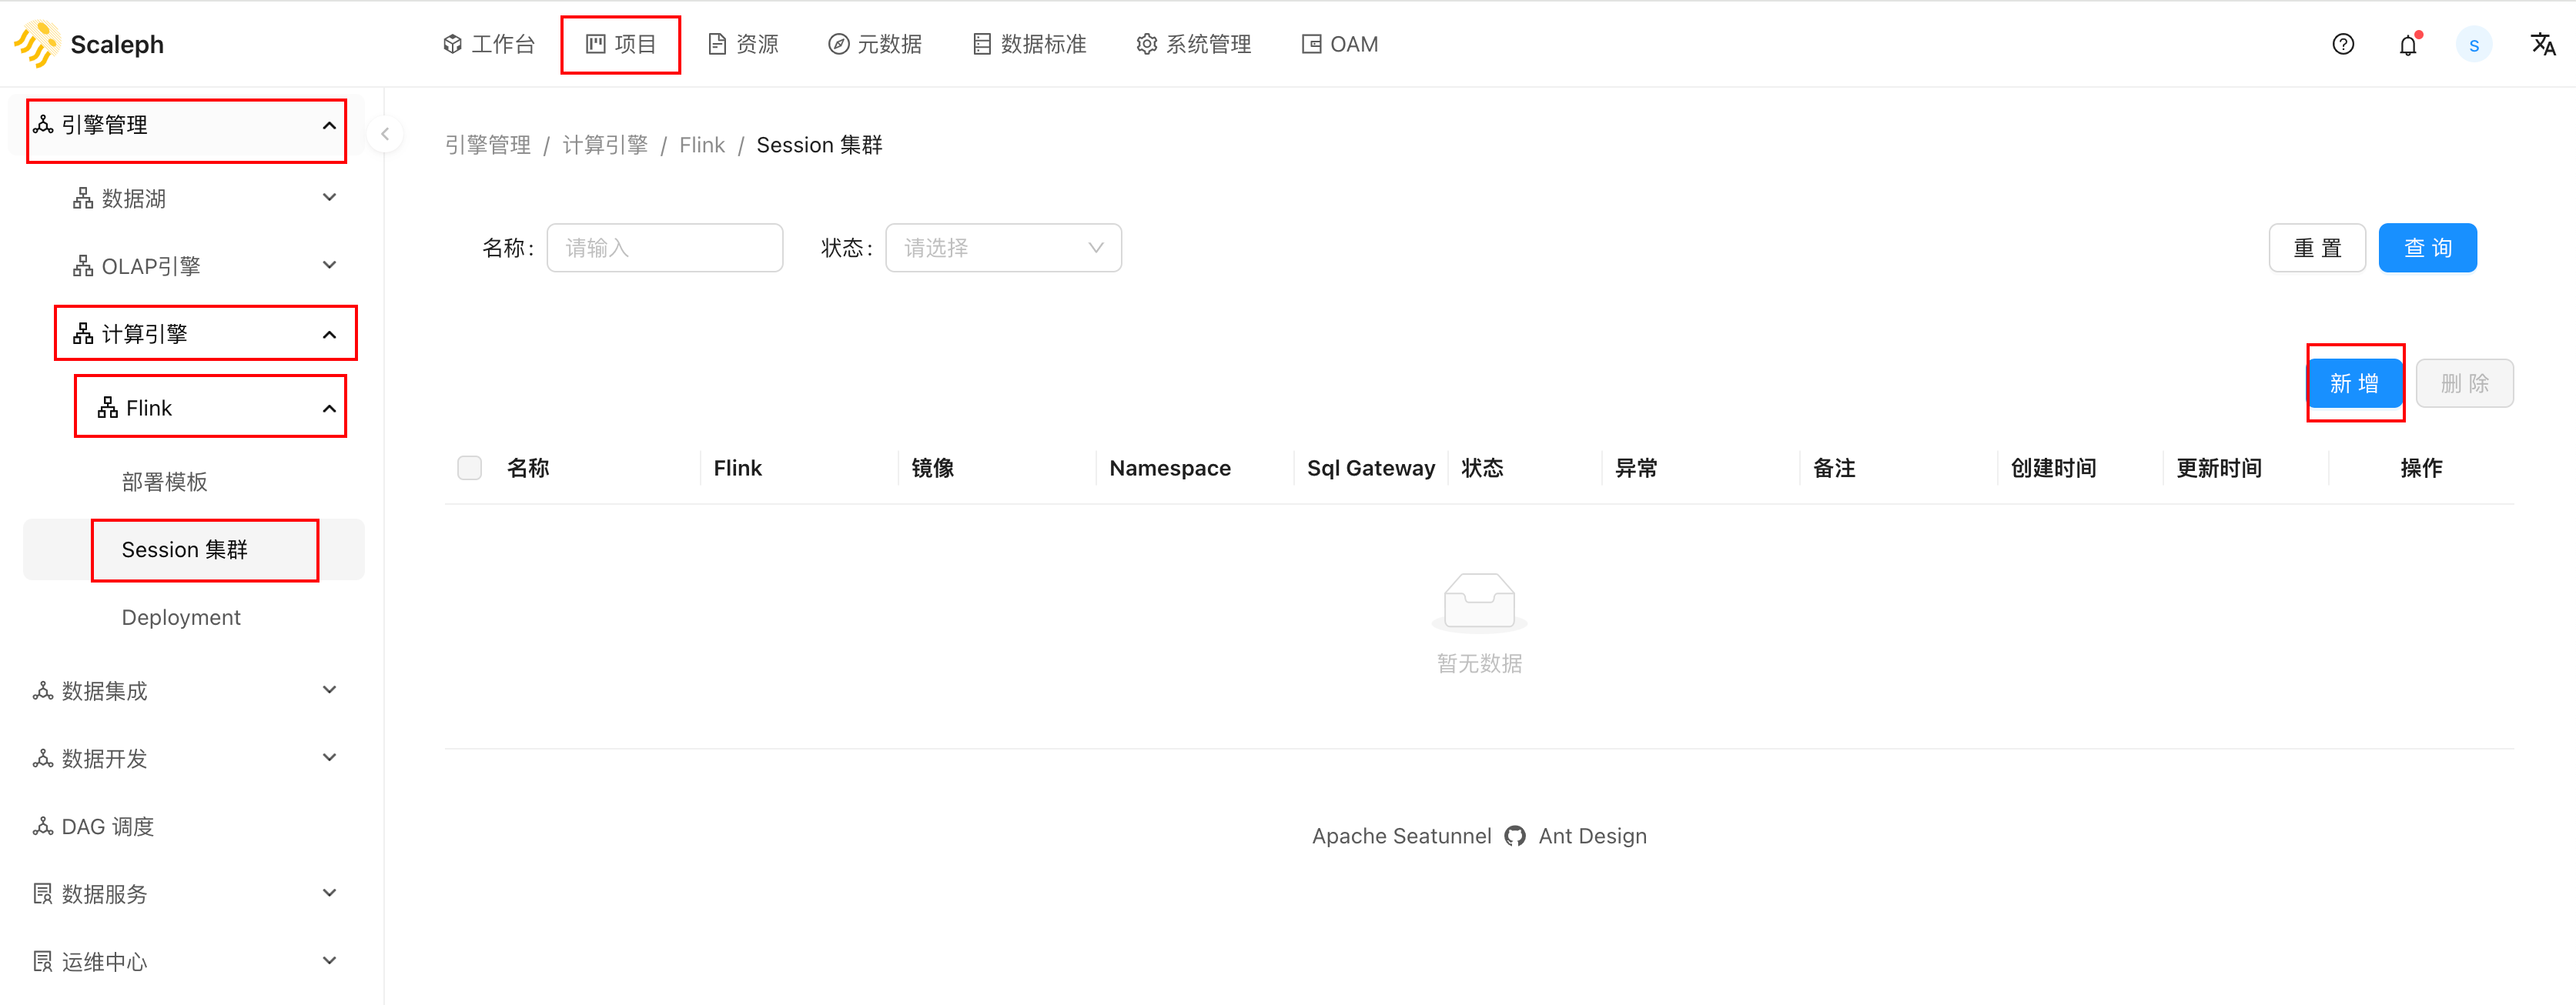Click the disabled 删除 delete button

click(x=2465, y=383)
